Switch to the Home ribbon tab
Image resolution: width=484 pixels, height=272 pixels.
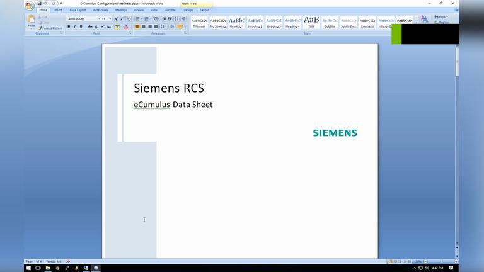(x=43, y=10)
